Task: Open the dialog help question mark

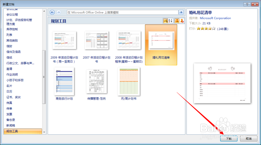Action: (x=247, y=4)
